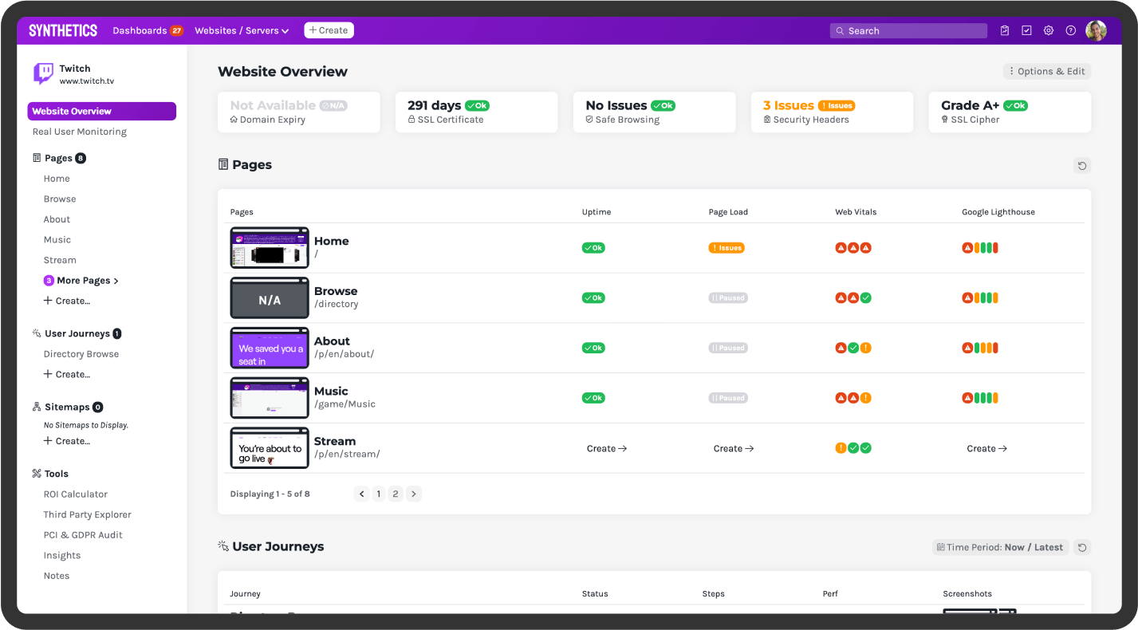Open the settings gear icon
Viewport: 1138px width, 630px height.
coord(1049,30)
